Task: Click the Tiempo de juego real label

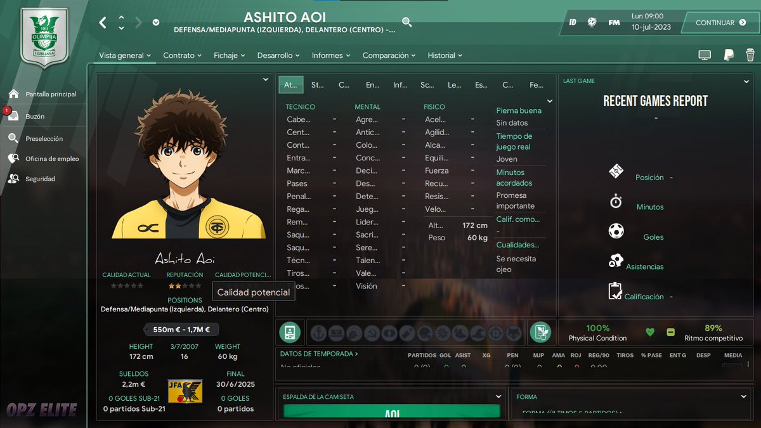Action: tap(514, 141)
